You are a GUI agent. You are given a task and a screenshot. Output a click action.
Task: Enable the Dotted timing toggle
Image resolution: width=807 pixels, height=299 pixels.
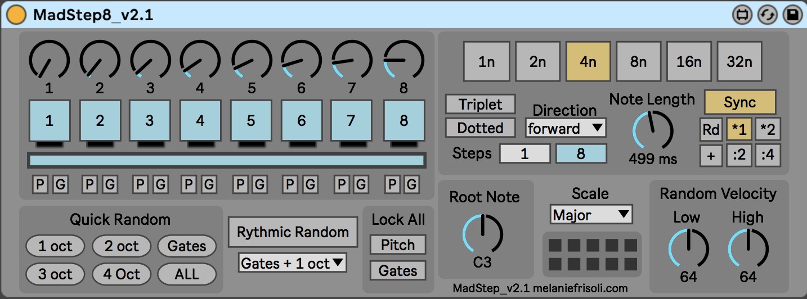click(x=480, y=128)
